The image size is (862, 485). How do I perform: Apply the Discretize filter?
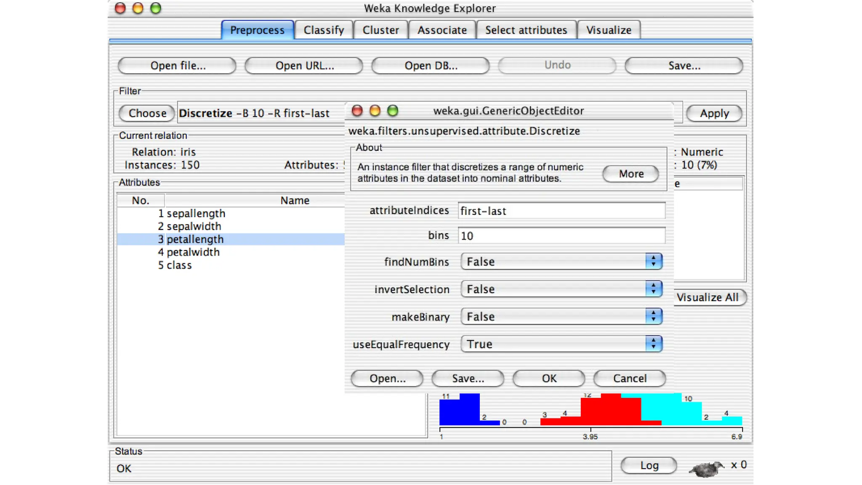coord(714,113)
